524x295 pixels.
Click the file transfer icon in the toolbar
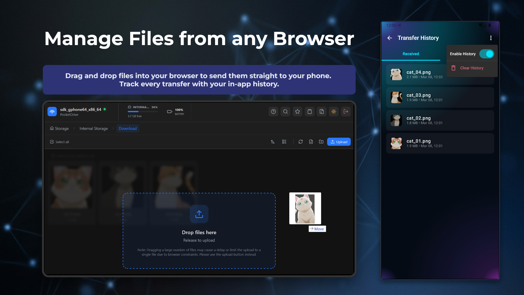[321, 111]
